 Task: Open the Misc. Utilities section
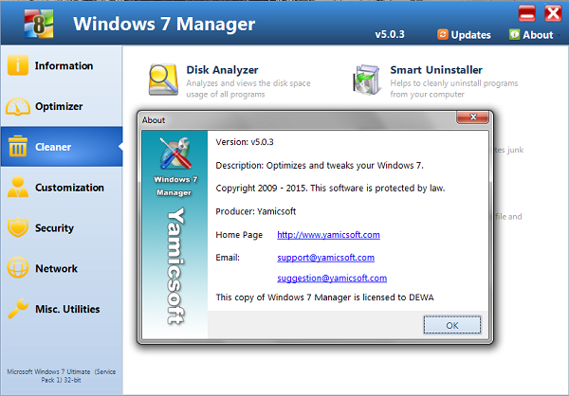67,309
